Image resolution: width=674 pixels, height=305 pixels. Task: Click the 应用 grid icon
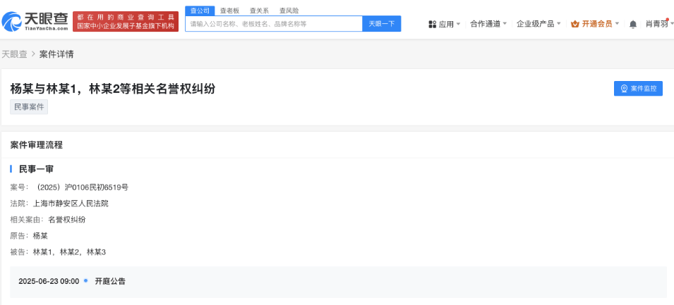[433, 24]
